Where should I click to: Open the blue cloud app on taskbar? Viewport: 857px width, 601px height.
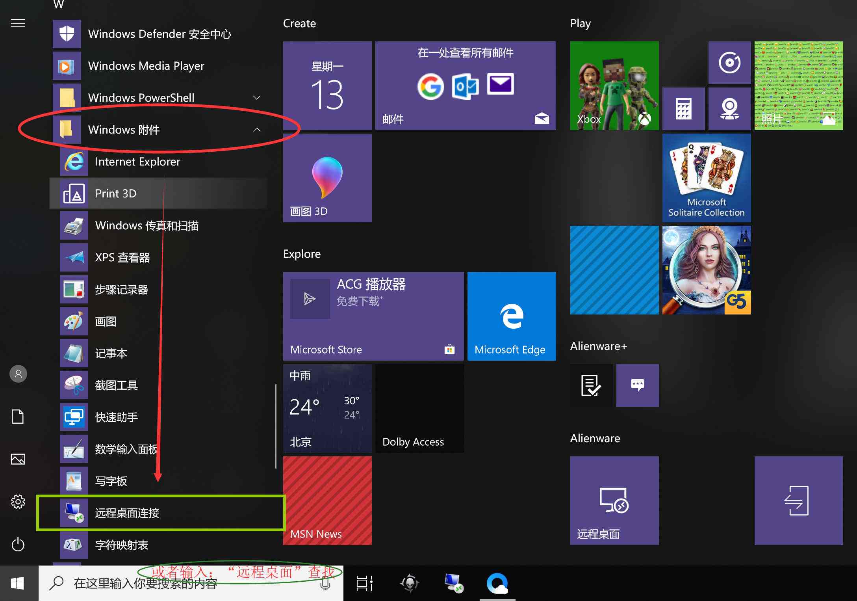click(497, 583)
